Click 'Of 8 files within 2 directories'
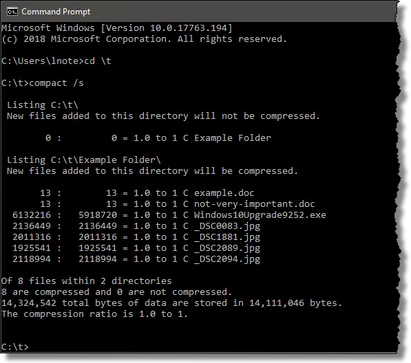This screenshot has width=411, height=363. (x=87, y=280)
